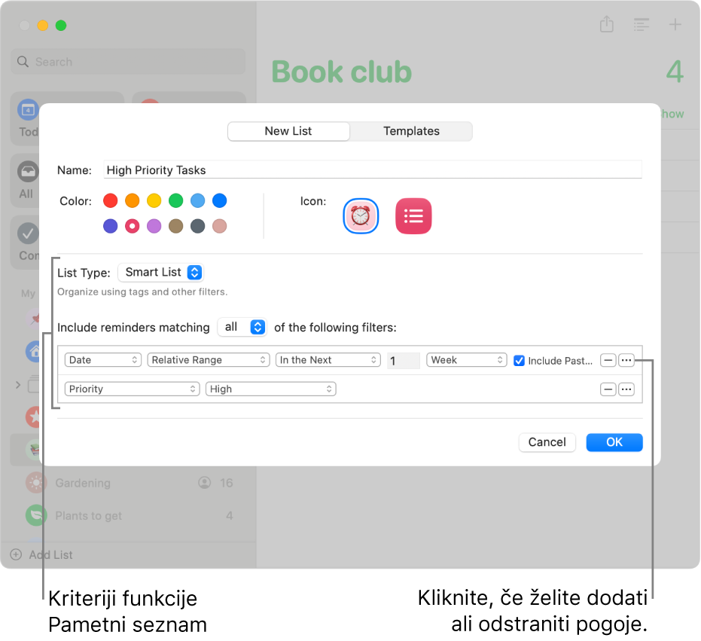Screen dimensions: 701x641
Task: Click the shared person icon beside Gardening
Action: (204, 482)
